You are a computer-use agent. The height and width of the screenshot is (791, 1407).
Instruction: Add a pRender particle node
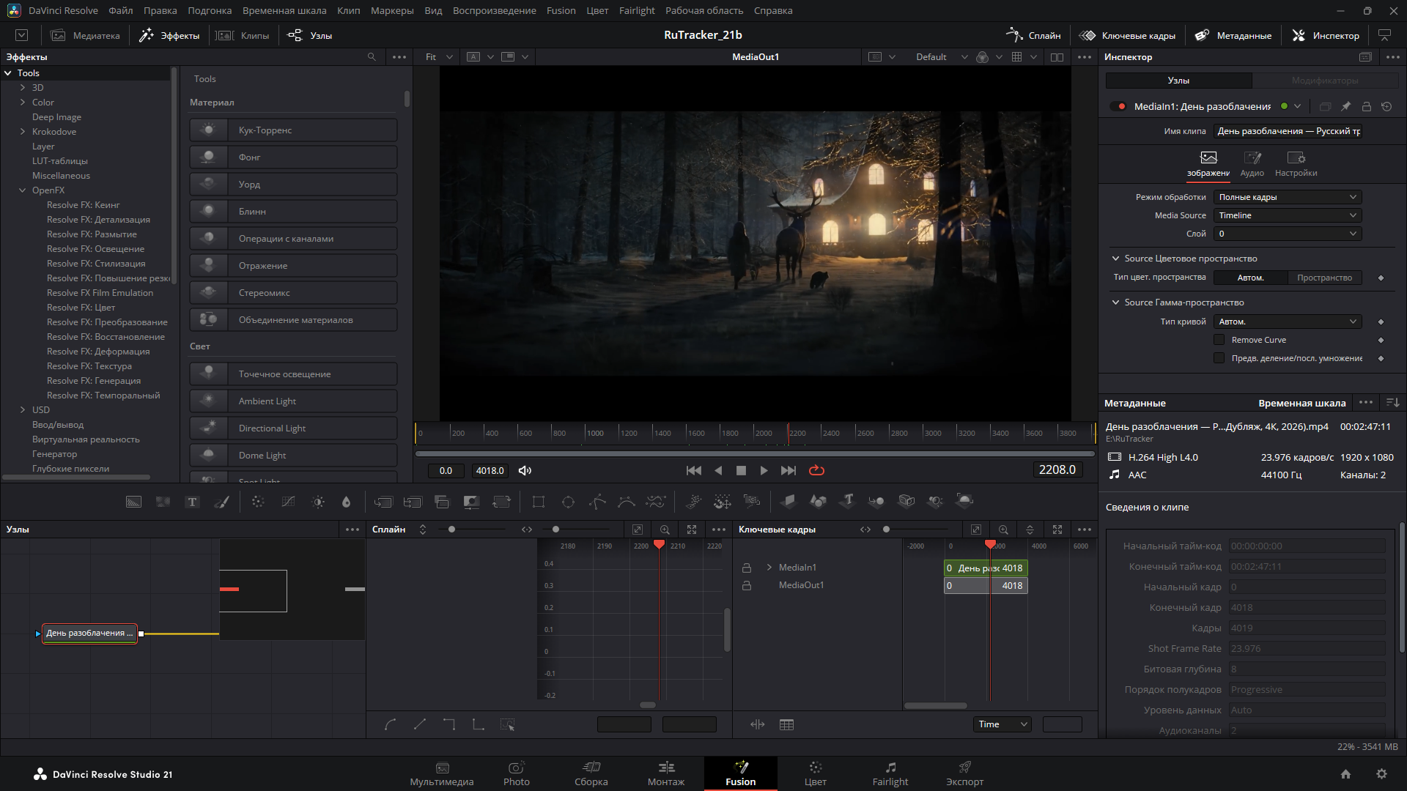(x=752, y=502)
